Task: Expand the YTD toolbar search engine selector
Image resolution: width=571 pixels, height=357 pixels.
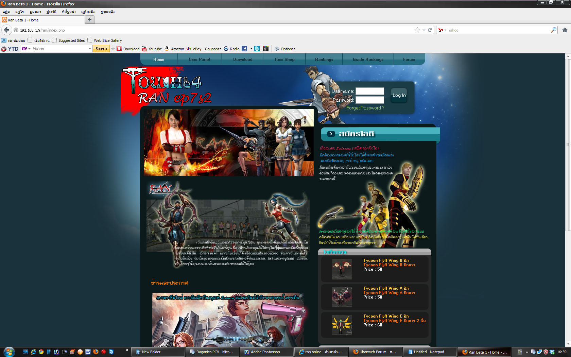Action: (26, 49)
